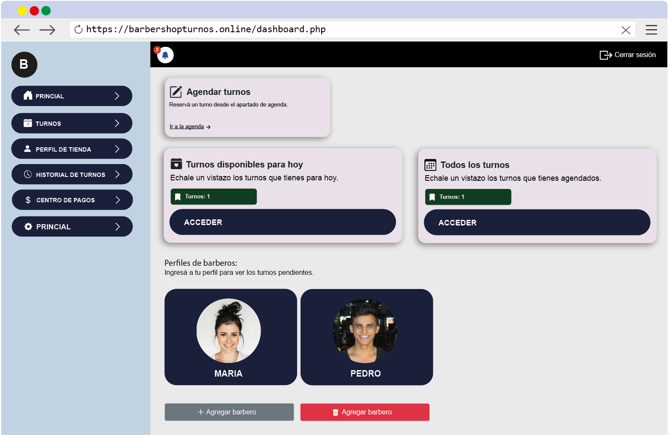Viewport: 669px width, 435px height.
Task: Expand the Centro de Pagos chevron
Action: (117, 200)
